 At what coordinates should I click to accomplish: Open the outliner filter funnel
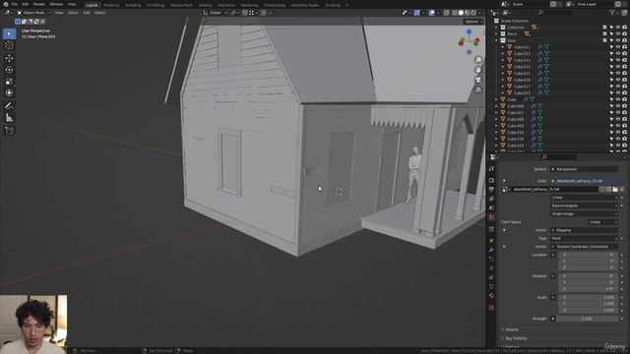tap(612, 13)
